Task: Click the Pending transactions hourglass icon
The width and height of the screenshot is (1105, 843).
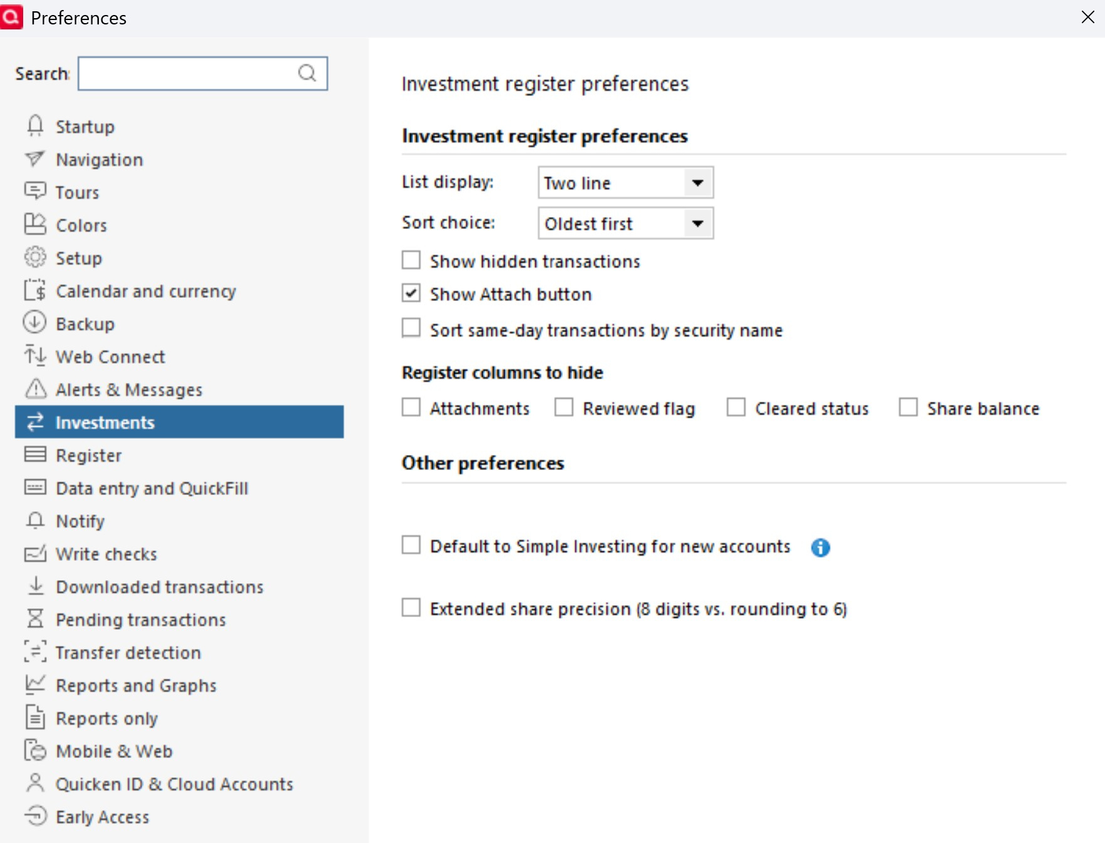Action: coord(36,619)
